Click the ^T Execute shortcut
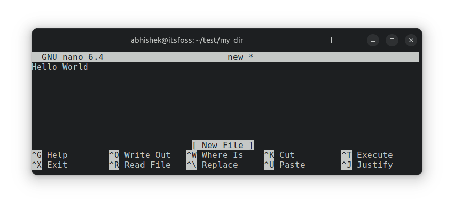This screenshot has width=454, height=210. tap(367, 155)
